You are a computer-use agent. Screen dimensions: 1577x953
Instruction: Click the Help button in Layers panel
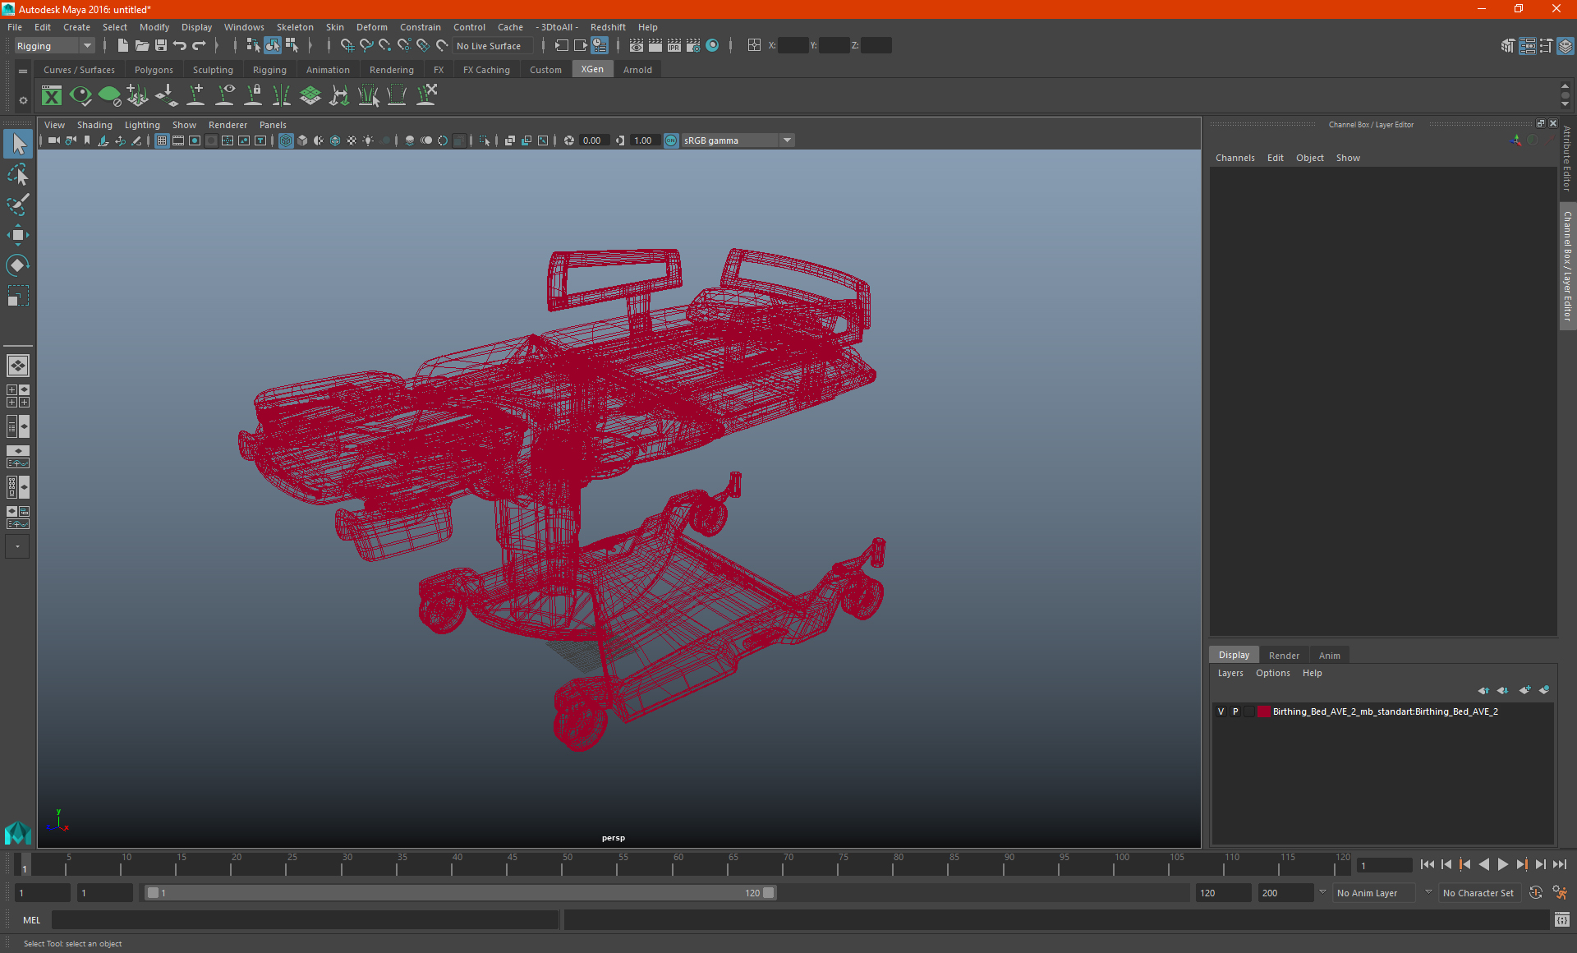click(1313, 673)
